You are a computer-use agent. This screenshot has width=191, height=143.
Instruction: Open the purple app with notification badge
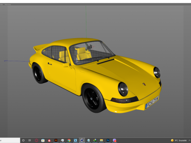coord(115,140)
